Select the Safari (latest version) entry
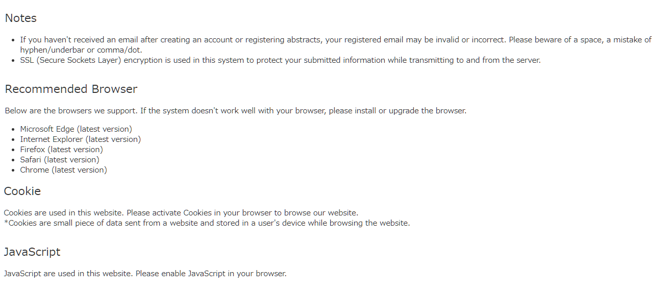The image size is (667, 291). tap(60, 160)
